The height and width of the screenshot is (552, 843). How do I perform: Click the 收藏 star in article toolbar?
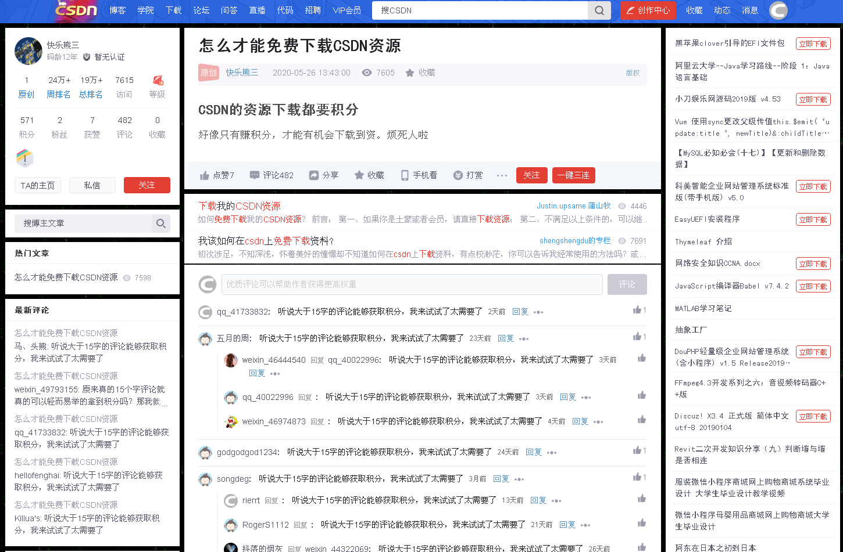[x=359, y=175]
